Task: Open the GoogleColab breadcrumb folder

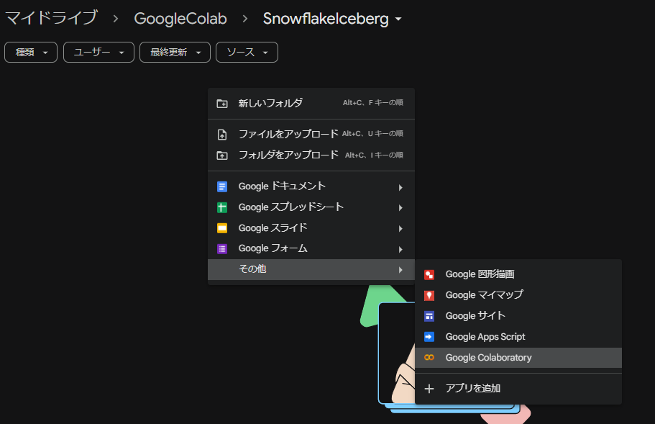Action: tap(180, 19)
